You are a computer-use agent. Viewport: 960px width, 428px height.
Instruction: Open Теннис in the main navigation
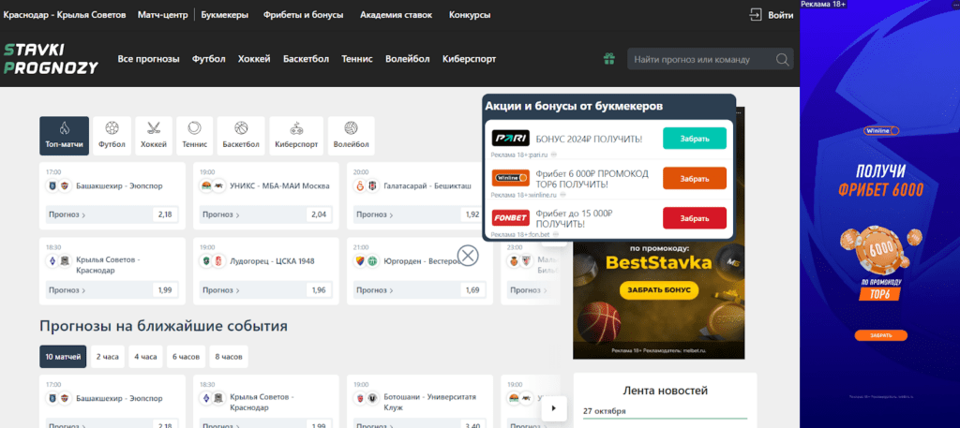point(357,59)
